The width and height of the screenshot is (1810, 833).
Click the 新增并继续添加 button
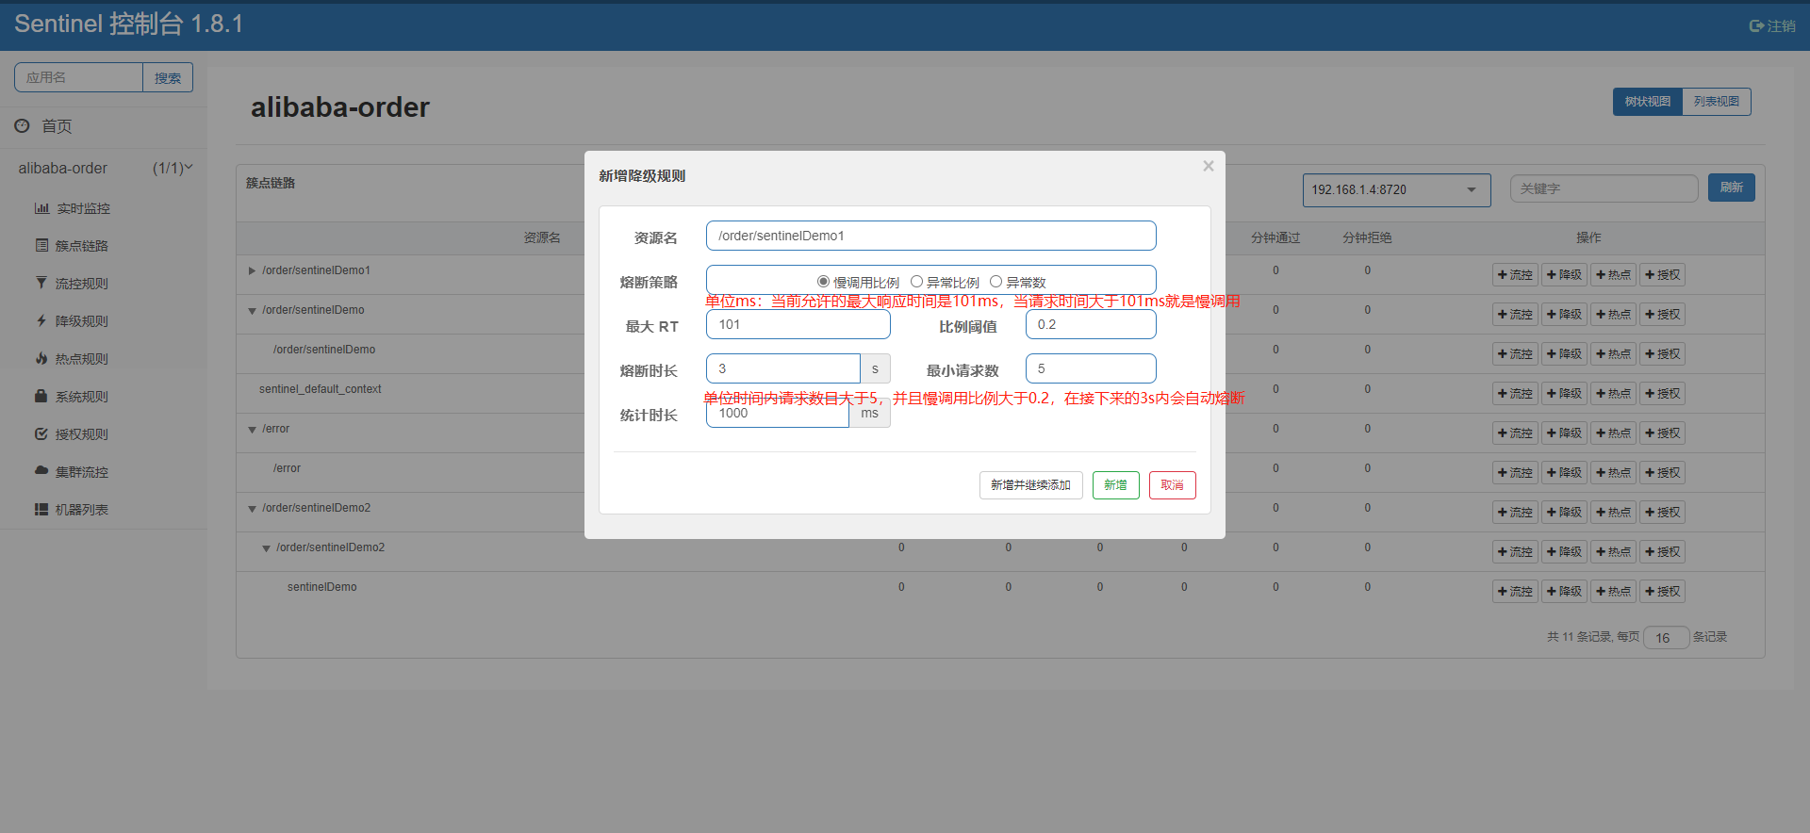point(1030,485)
